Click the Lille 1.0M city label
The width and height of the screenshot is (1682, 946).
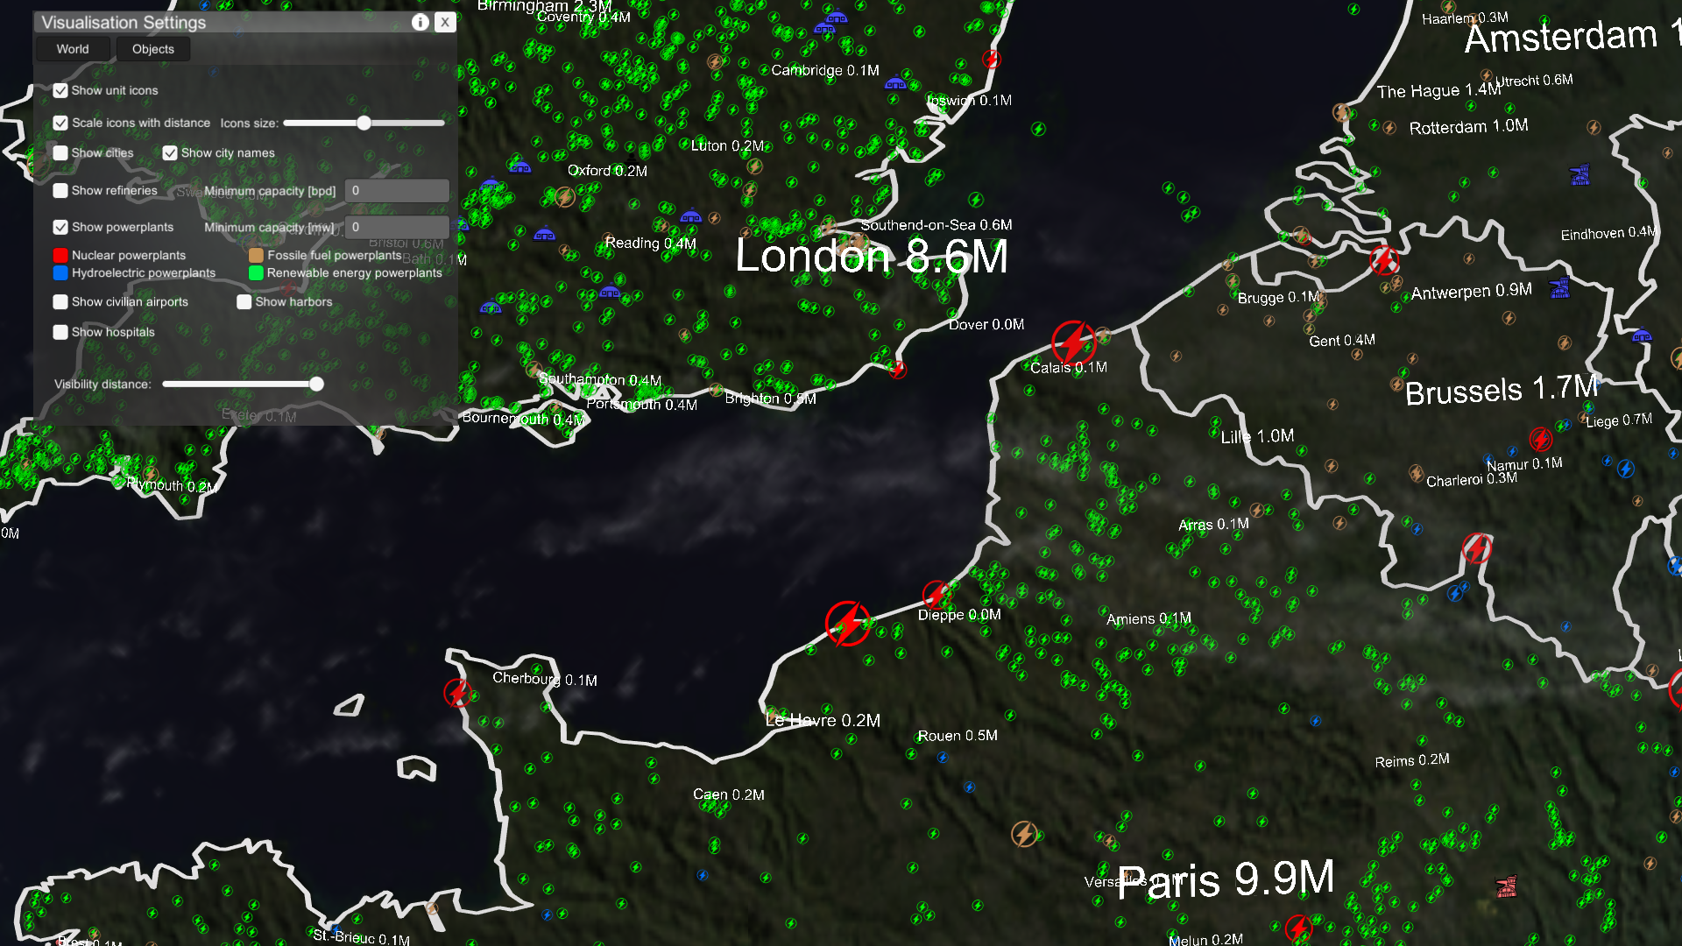(1257, 436)
